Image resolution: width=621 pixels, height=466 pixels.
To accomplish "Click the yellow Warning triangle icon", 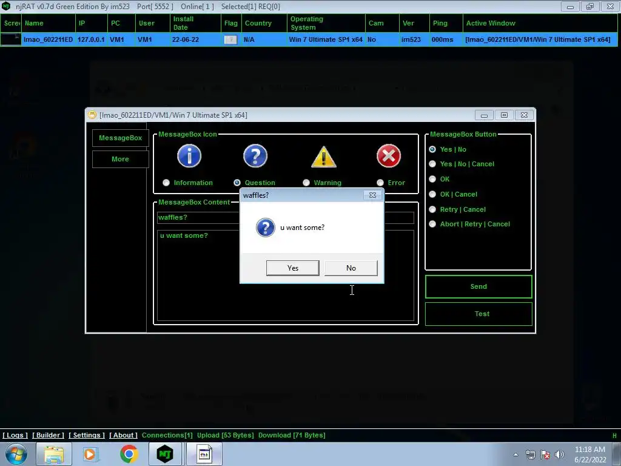I will click(x=324, y=157).
